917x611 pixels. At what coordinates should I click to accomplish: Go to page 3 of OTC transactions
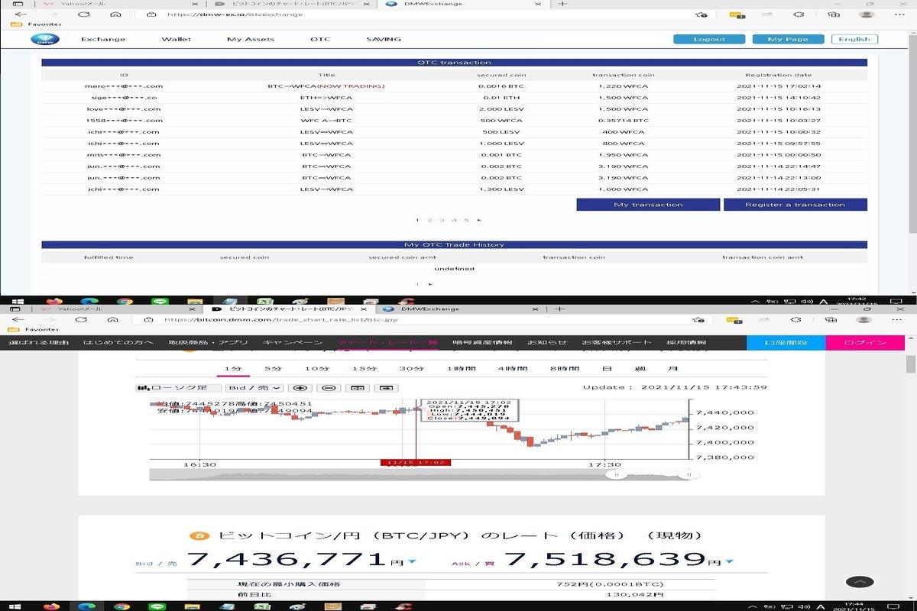click(x=442, y=220)
